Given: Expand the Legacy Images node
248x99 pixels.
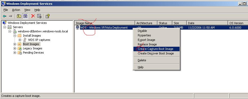Looking at the screenshot, I should [x=15, y=48].
